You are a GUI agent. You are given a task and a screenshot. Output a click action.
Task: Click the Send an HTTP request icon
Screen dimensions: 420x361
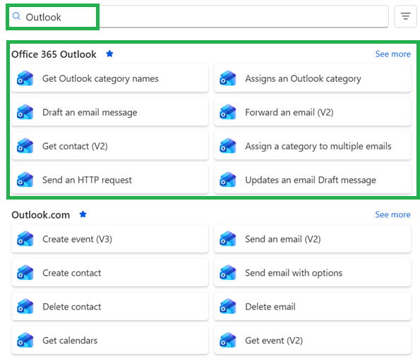(25, 180)
